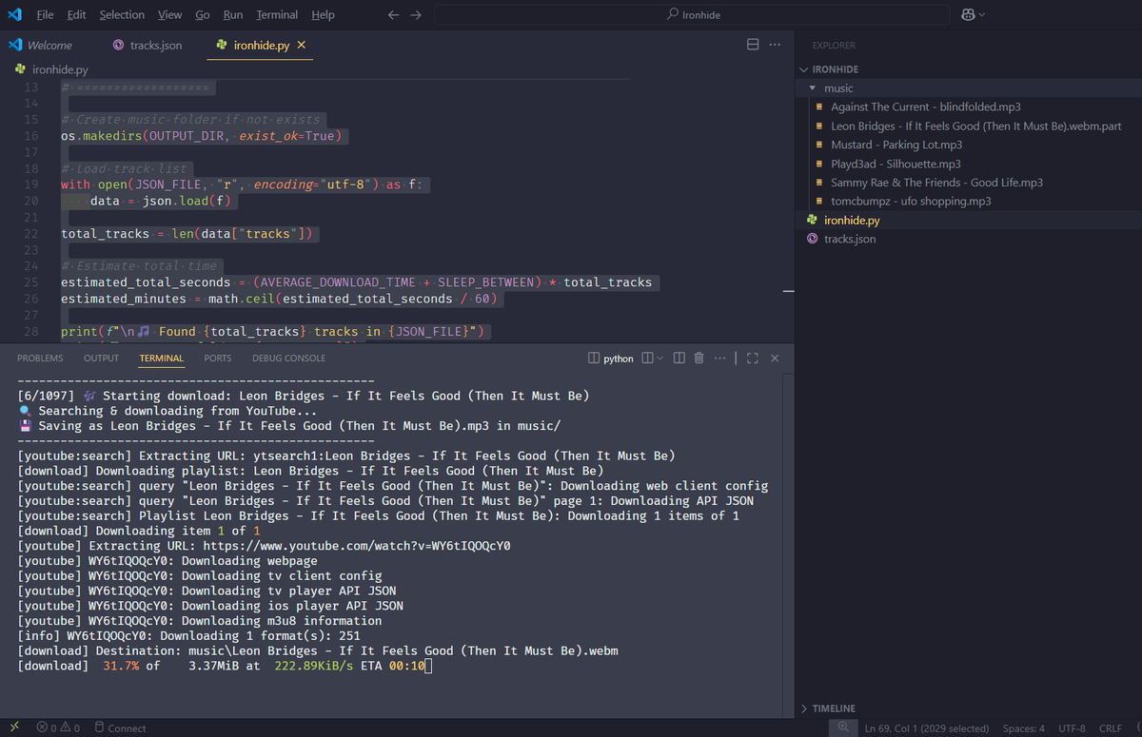
Task: Switch to the DEBUG CONSOLE tab
Action: (288, 359)
